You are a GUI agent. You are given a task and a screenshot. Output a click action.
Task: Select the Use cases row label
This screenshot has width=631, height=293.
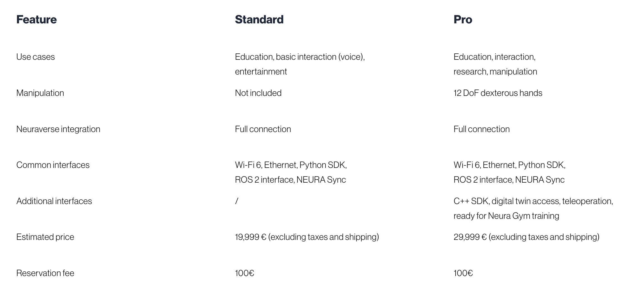36,57
